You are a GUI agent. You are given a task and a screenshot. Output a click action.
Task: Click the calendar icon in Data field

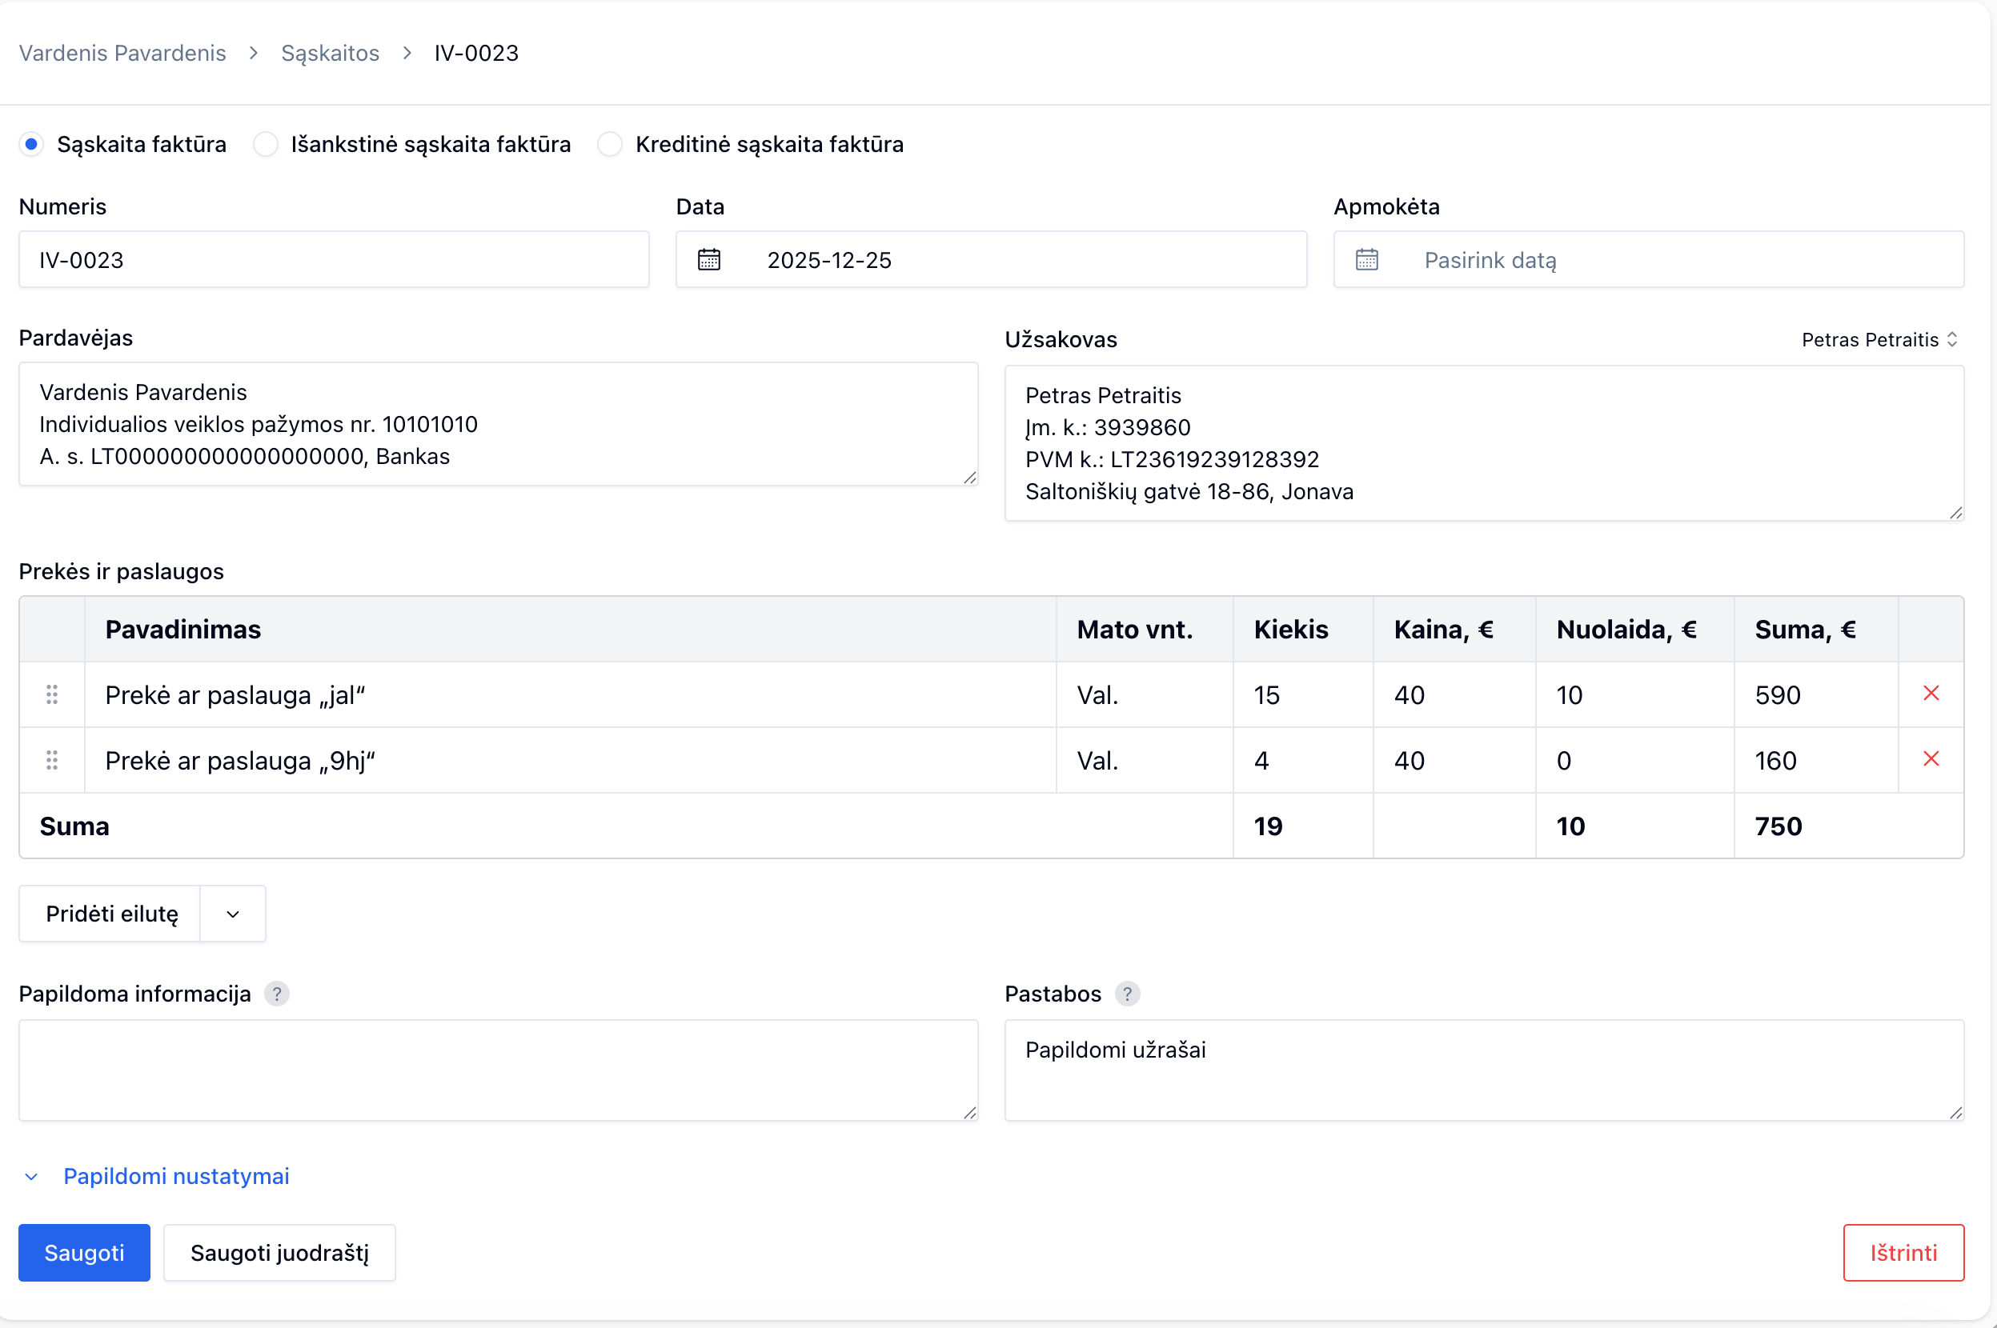click(708, 259)
